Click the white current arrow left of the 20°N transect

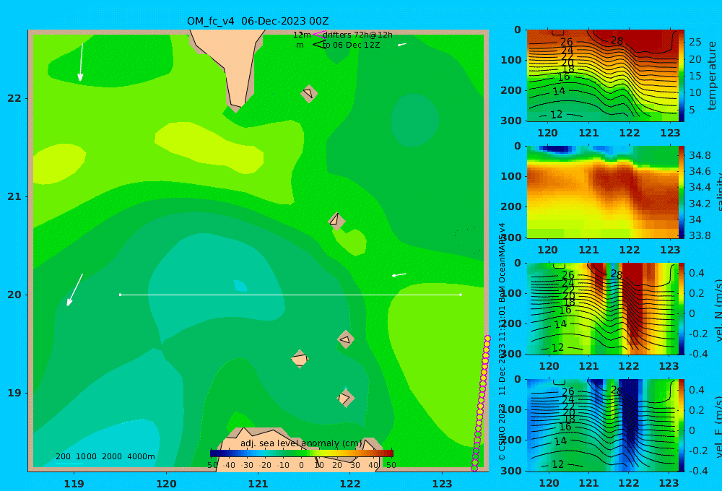click(74, 290)
